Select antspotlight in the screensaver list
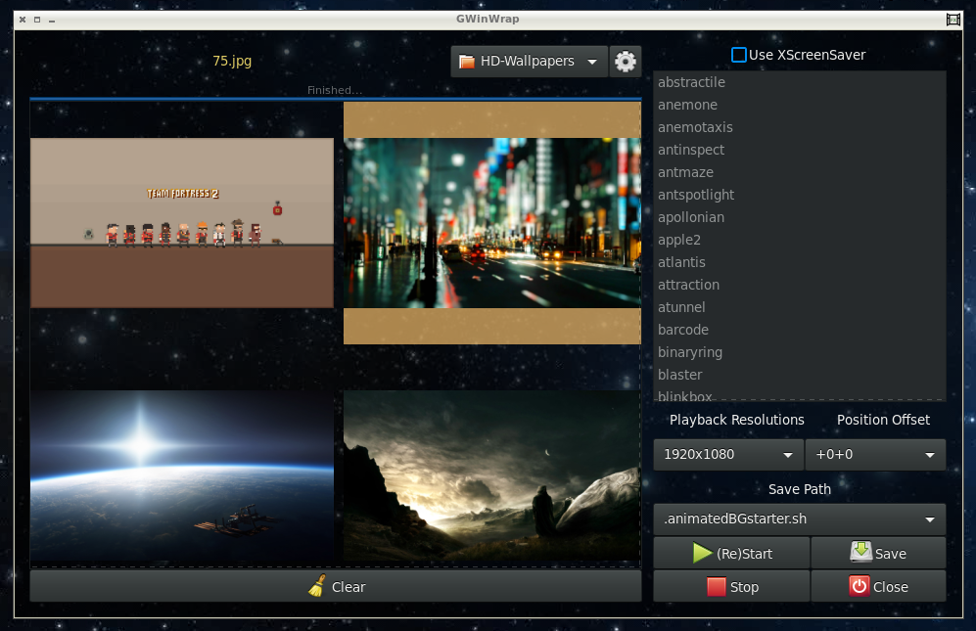Image resolution: width=976 pixels, height=631 pixels. [x=799, y=195]
